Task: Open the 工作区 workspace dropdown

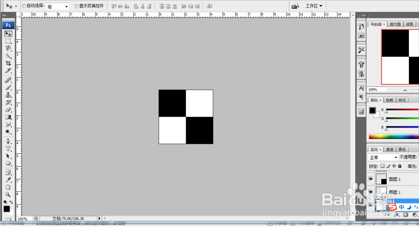Action: (314, 6)
